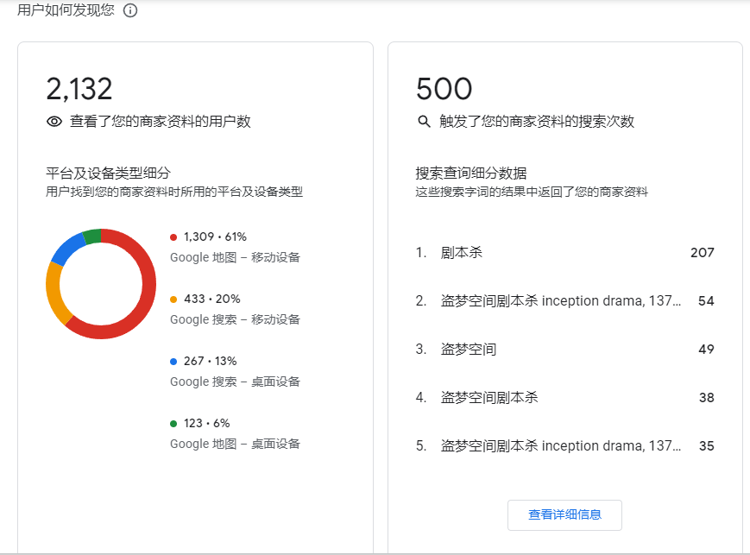Click the magnifier icon beside search count 500
Image resolution: width=750 pixels, height=555 pixels.
coord(426,122)
